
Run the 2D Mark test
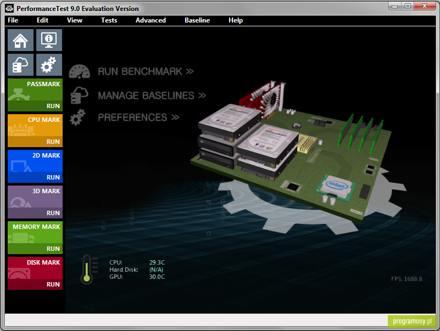pyautogui.click(x=53, y=177)
